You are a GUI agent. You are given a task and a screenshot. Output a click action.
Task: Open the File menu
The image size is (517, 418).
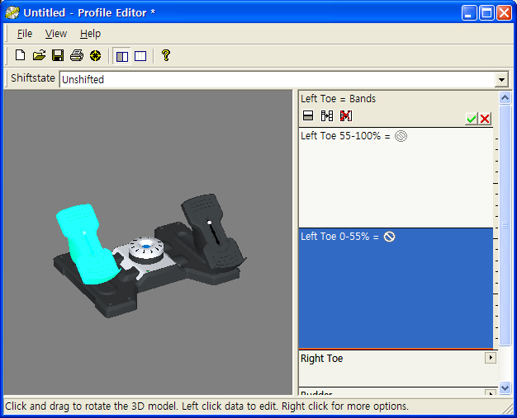coord(25,34)
